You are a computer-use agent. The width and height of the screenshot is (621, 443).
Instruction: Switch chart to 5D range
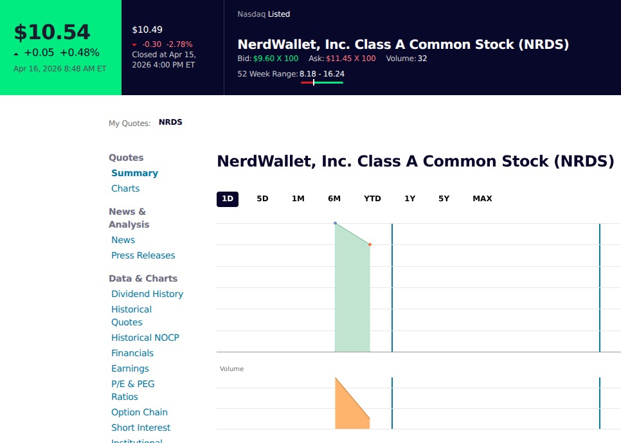click(x=262, y=199)
